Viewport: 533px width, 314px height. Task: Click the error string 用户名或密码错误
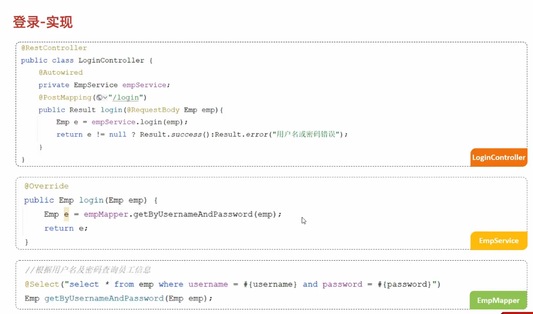[309, 134]
